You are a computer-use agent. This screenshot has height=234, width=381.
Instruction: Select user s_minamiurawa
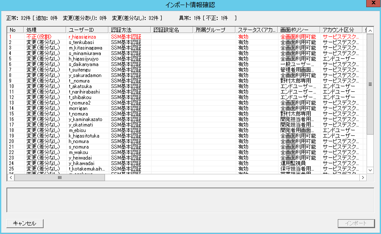85,53
